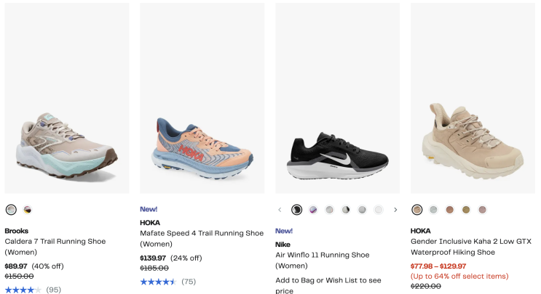Choose the mauve swatch for Kaha 2 Low
The height and width of the screenshot is (294, 541).
tap(482, 210)
